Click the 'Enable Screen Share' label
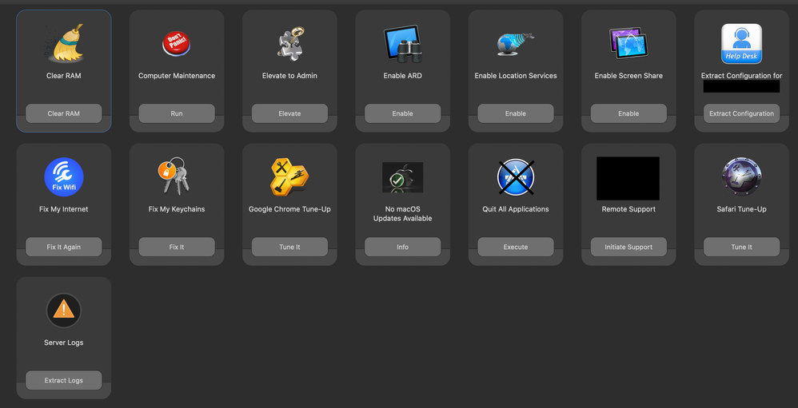This screenshot has height=408, width=798. coord(628,76)
